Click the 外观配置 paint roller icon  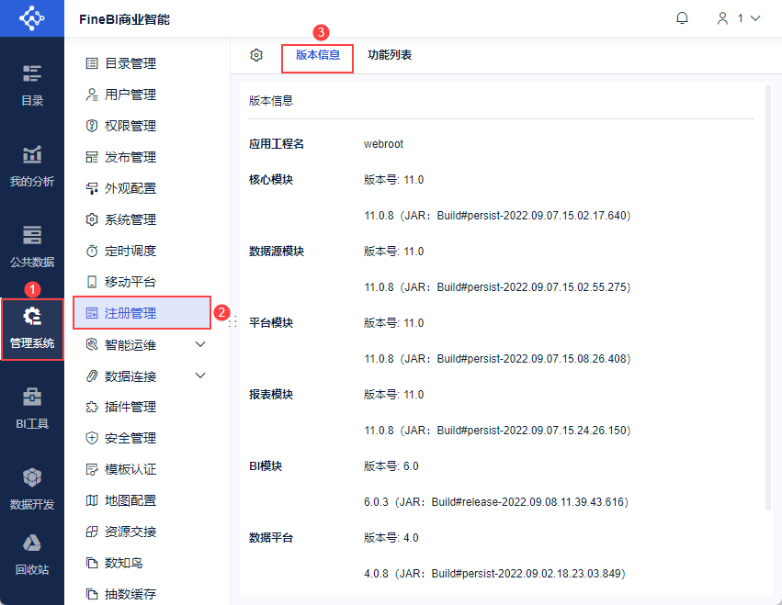pyautogui.click(x=92, y=188)
